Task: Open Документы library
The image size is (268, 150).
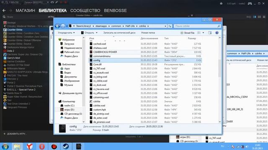Action: [x=69, y=77]
